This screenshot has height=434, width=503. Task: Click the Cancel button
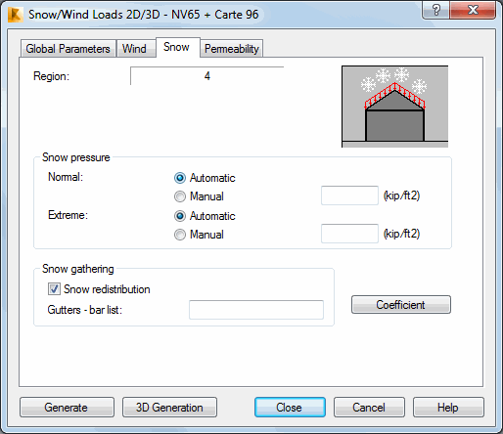(369, 408)
